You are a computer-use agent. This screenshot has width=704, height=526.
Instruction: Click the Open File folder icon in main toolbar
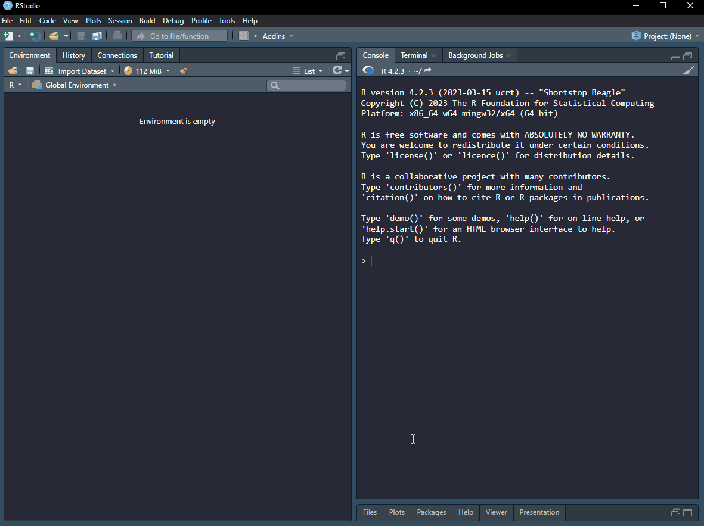pyautogui.click(x=54, y=36)
